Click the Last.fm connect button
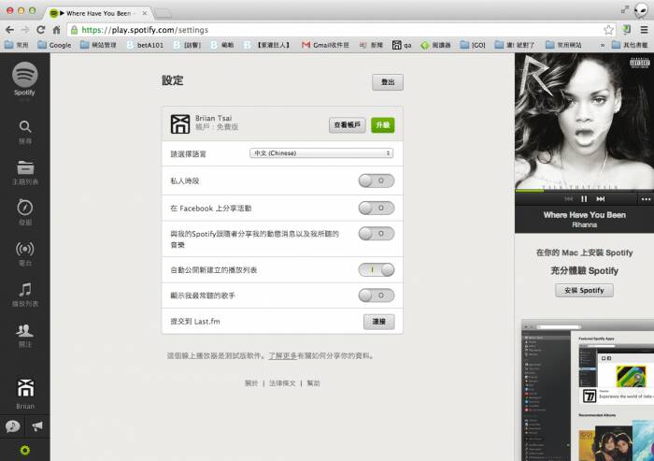This screenshot has height=461, width=654. pos(378,322)
